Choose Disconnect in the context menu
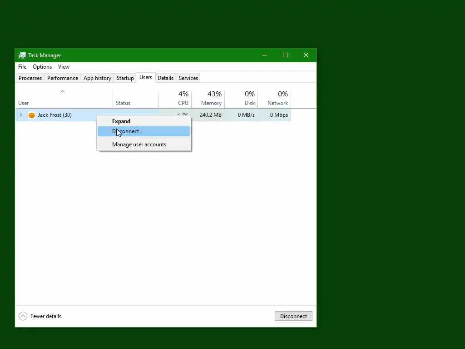Image resolution: width=465 pixels, height=349 pixels. pos(144,131)
